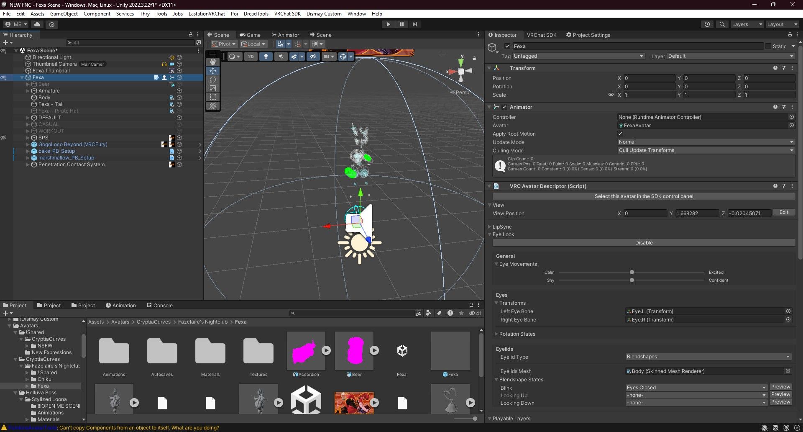Expand Rotation States section
The height and width of the screenshot is (432, 803).
(x=496, y=334)
